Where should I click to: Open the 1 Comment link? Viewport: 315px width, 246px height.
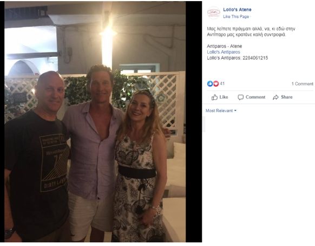click(303, 83)
